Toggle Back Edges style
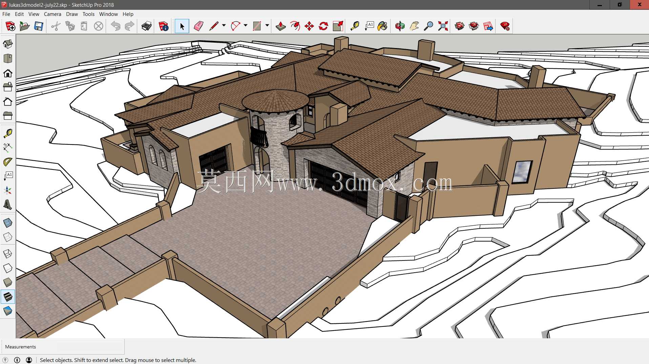The image size is (649, 364). click(x=8, y=237)
